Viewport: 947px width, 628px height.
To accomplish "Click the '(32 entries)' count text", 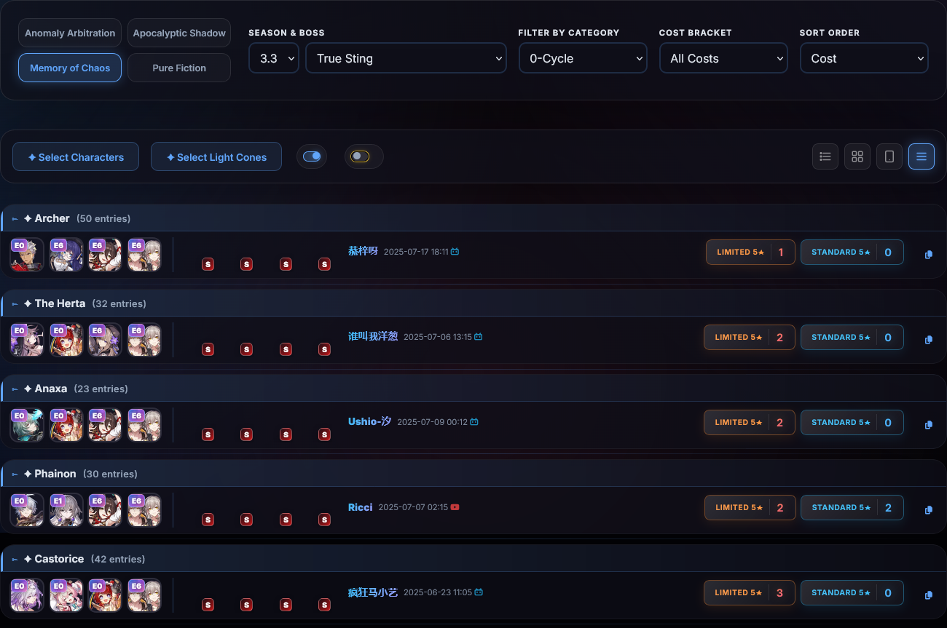I will (x=119, y=303).
